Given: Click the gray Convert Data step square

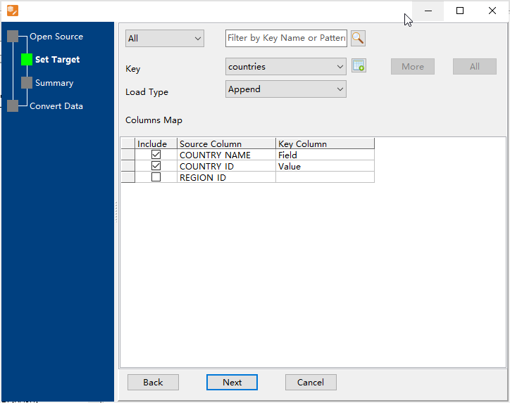Looking at the screenshot, I should pos(13,106).
